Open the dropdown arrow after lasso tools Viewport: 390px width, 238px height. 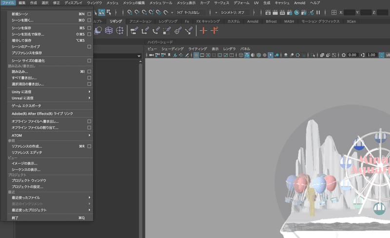point(172,13)
